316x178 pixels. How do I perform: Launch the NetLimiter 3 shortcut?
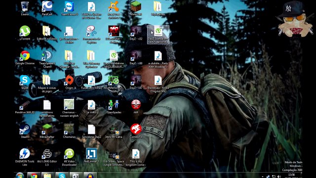coord(91,156)
